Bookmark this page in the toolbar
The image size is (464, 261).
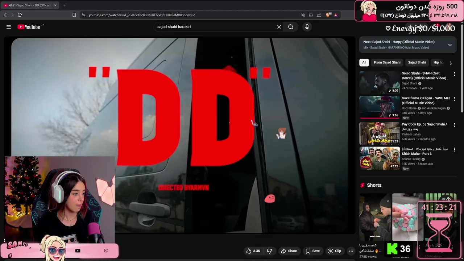[74, 15]
